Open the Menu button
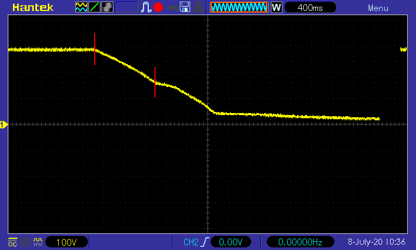The image size is (416, 250). (x=378, y=8)
